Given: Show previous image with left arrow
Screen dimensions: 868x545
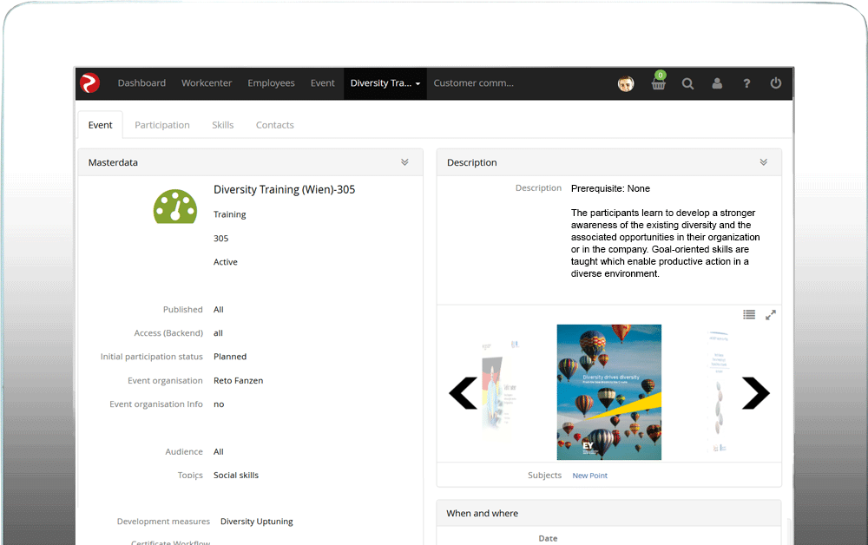Looking at the screenshot, I should [464, 393].
